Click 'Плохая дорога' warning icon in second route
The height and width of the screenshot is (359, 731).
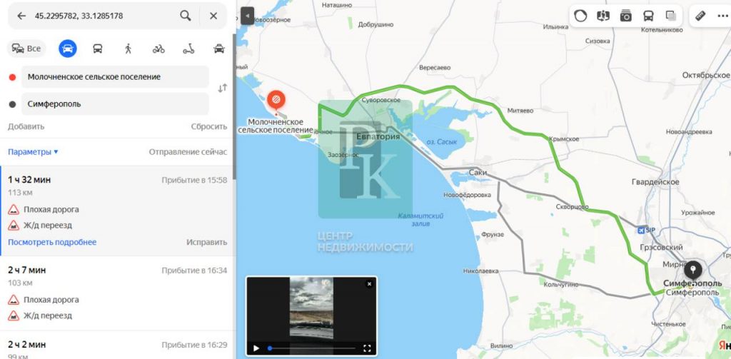point(14,299)
